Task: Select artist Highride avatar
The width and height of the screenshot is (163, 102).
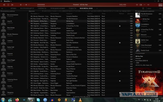Action: click(x=3, y=68)
